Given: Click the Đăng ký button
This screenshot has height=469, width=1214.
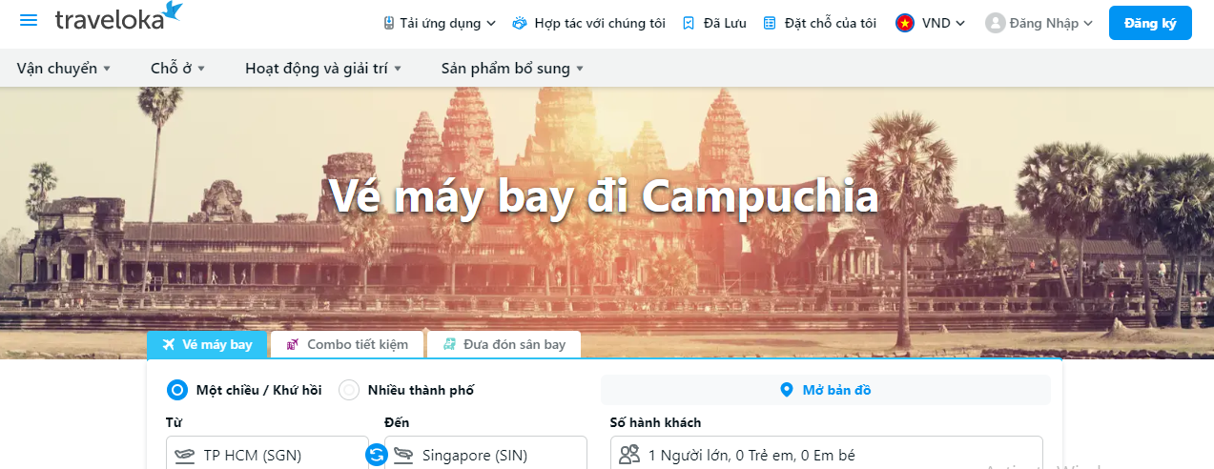Looking at the screenshot, I should point(1150,23).
